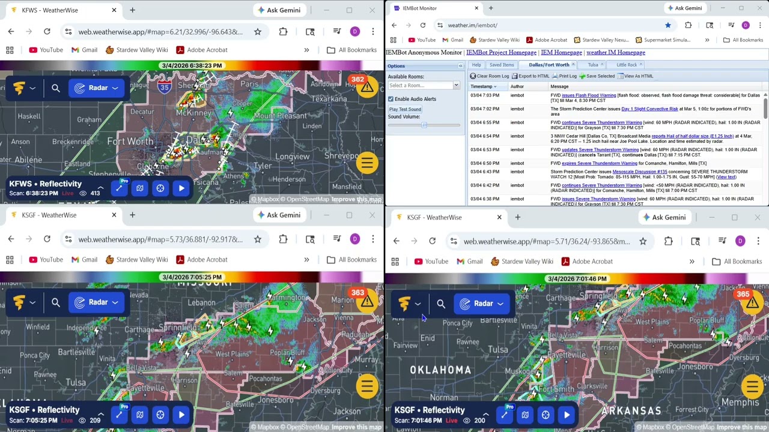Open map layers in bottom-left KSGF window
The height and width of the screenshot is (432, 769).
[140, 414]
